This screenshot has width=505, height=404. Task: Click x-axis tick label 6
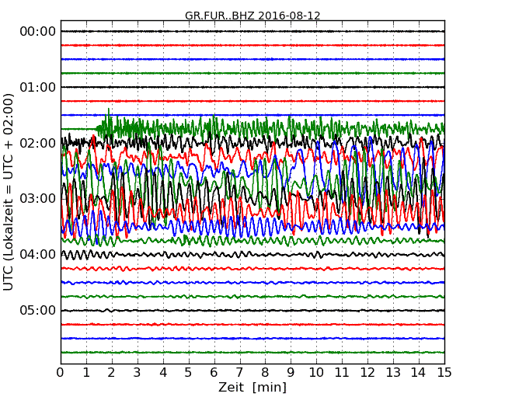[x=214, y=372]
